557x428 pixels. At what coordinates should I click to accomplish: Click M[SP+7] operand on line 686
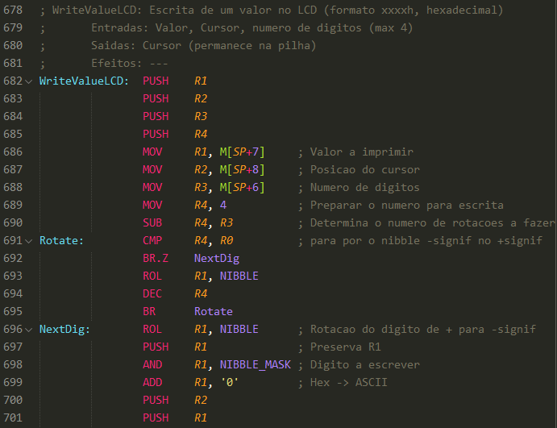pos(243,152)
